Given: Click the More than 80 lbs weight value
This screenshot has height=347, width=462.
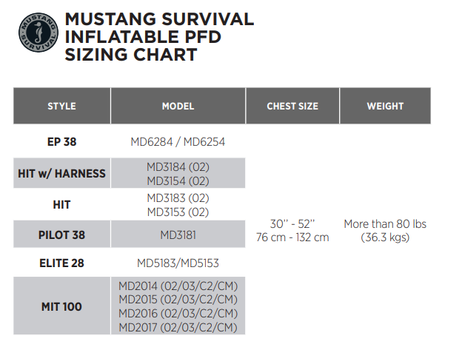Looking at the screenshot, I should (385, 223).
